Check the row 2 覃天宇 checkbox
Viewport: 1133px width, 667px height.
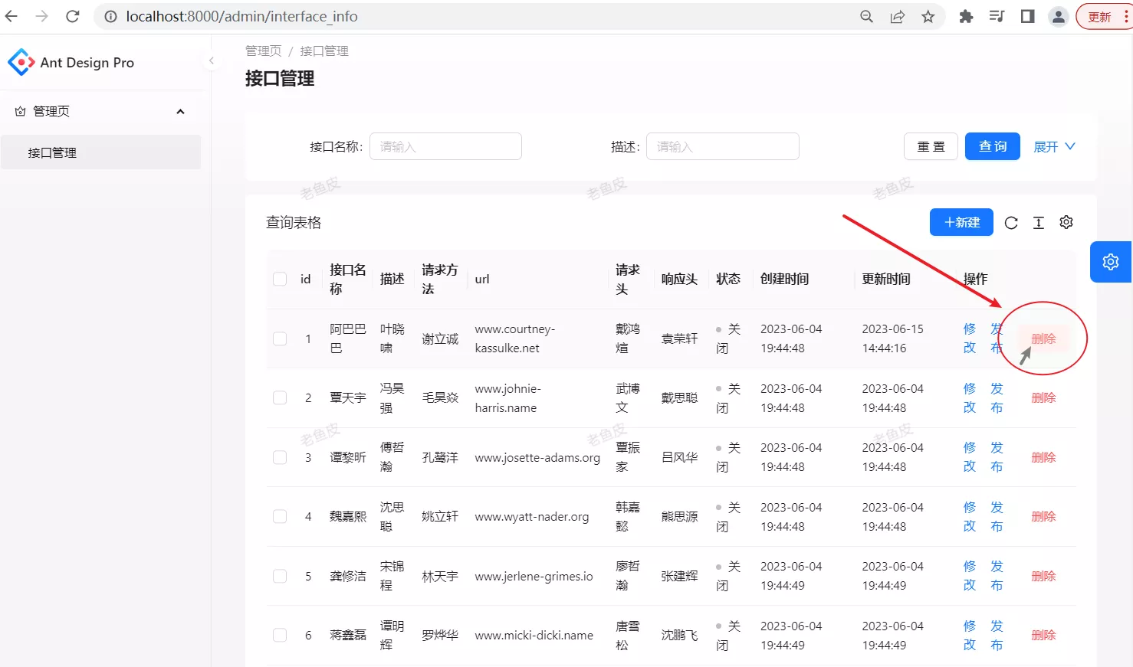[x=280, y=397]
